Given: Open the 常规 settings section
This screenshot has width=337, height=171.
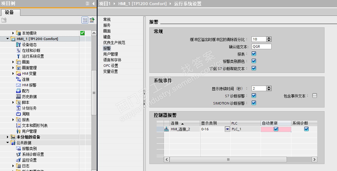Looking at the screenshot, I should pyautogui.click(x=107, y=19).
